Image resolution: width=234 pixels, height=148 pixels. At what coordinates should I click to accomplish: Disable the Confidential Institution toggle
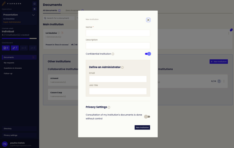(148, 54)
